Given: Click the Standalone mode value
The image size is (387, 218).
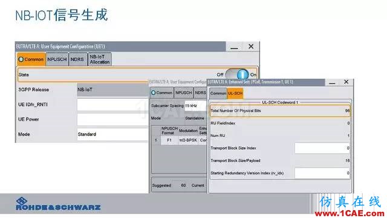Looking at the screenshot, I should click(195, 118).
